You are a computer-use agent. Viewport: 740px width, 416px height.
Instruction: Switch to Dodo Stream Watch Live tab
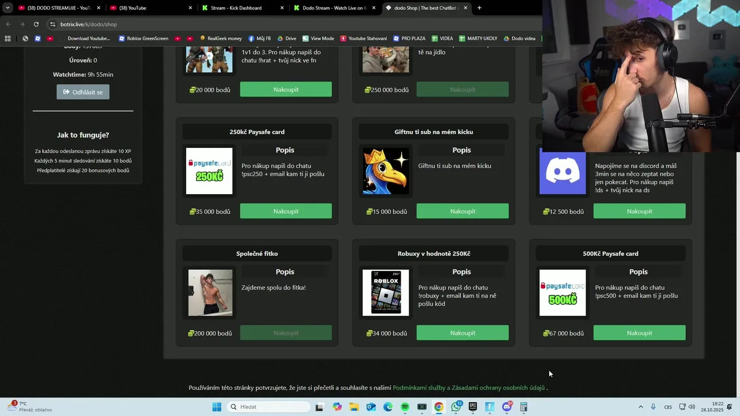click(x=334, y=8)
